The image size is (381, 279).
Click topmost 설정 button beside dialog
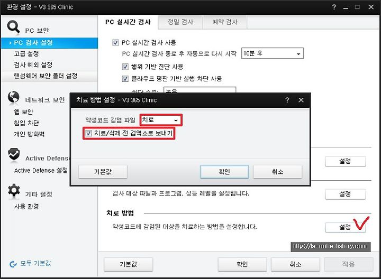tap(345, 161)
